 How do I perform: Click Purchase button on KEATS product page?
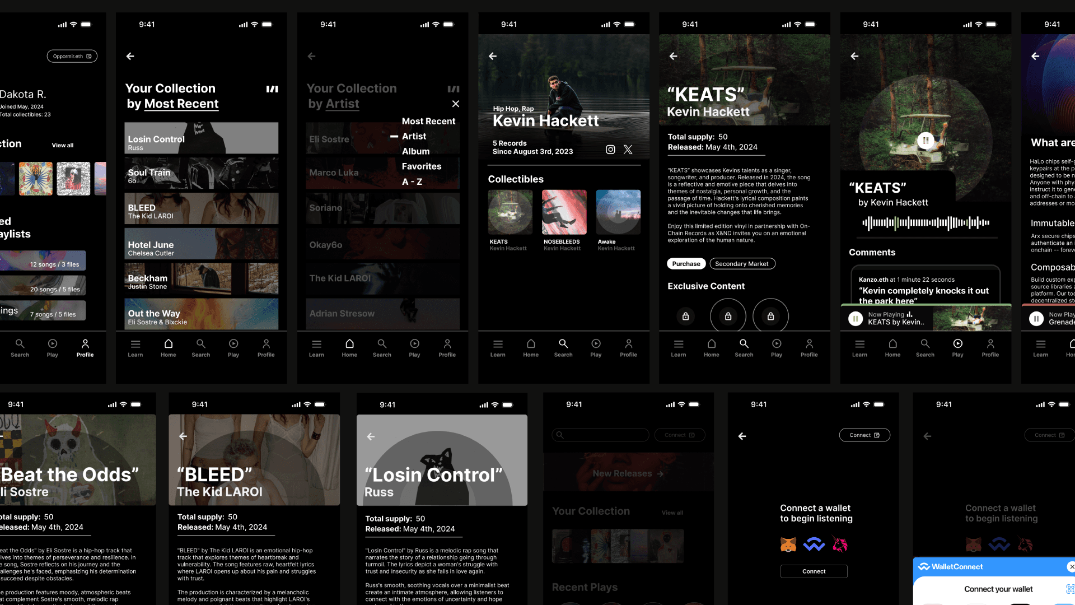pos(685,263)
